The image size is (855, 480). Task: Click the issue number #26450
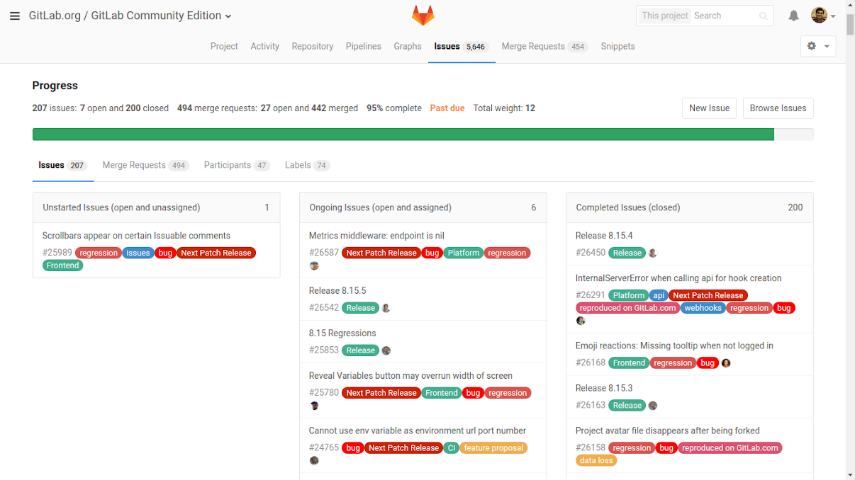pos(591,253)
